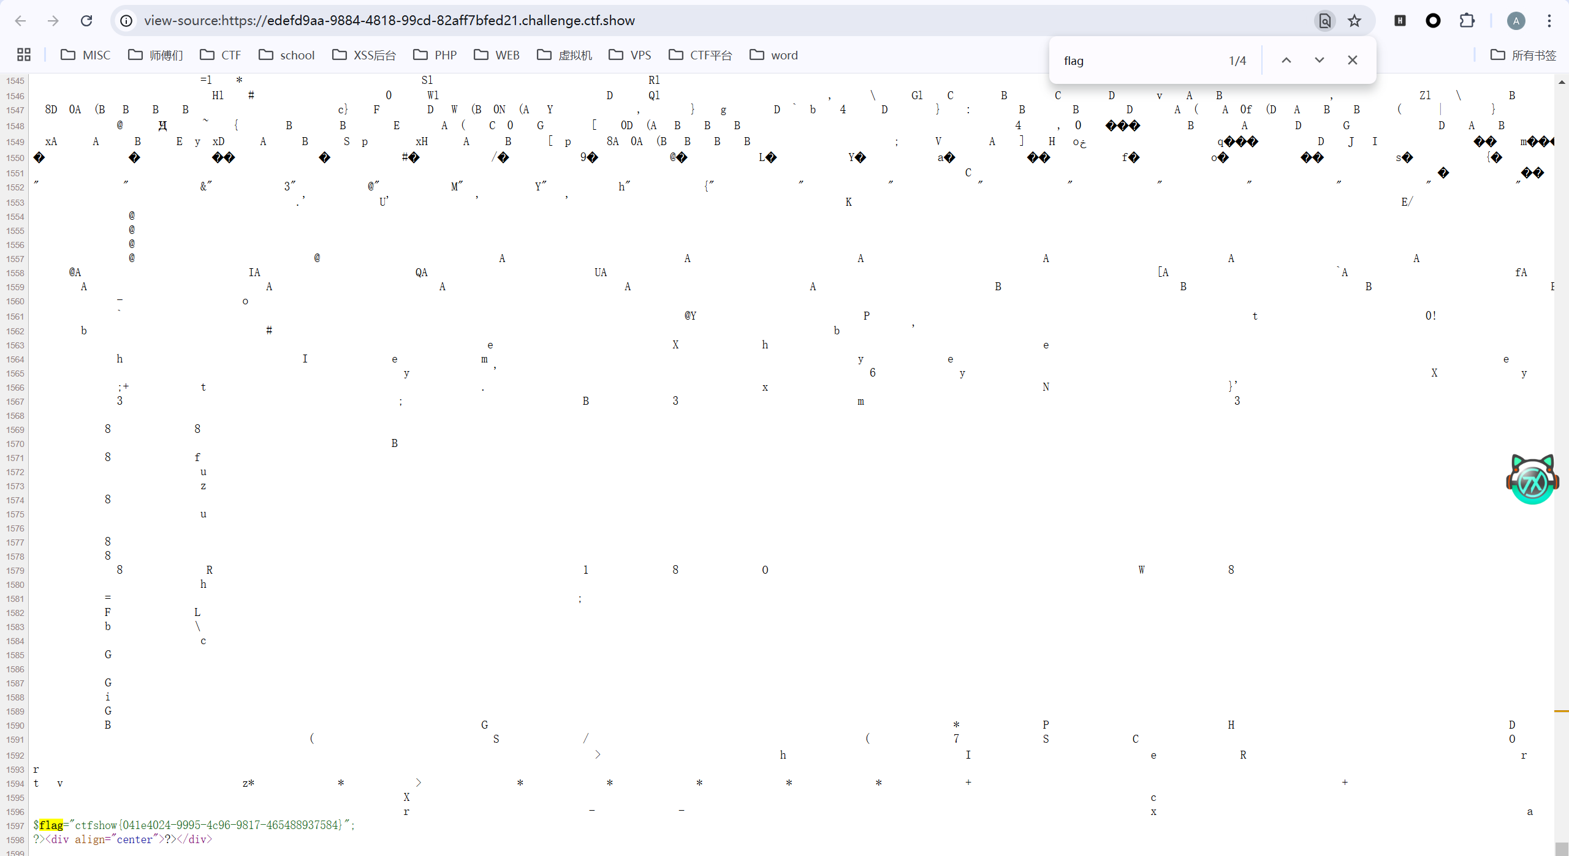Viewport: 1569px width, 856px height.
Task: Open the CTF平台 bookmarks folder
Action: (x=701, y=55)
